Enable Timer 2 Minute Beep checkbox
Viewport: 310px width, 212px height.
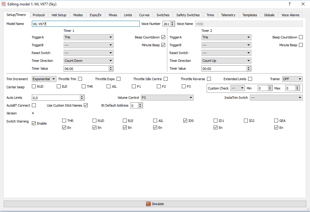click(301, 45)
